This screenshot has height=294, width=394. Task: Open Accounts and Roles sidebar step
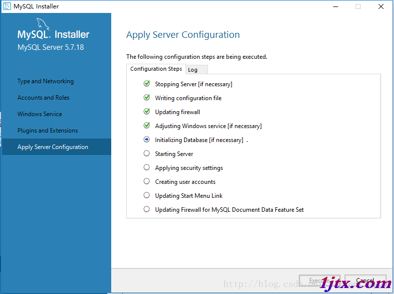click(x=43, y=98)
